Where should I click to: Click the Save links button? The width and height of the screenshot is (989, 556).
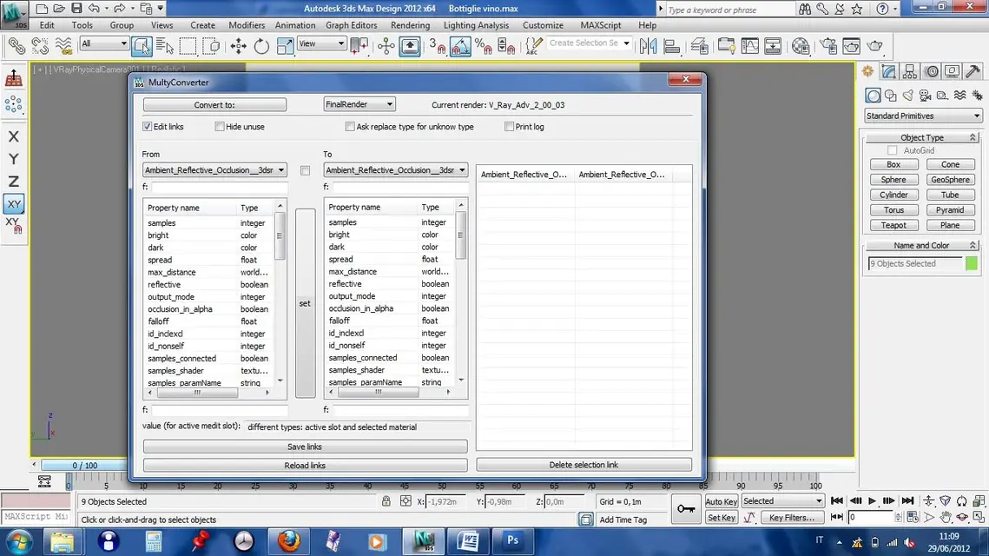[305, 447]
